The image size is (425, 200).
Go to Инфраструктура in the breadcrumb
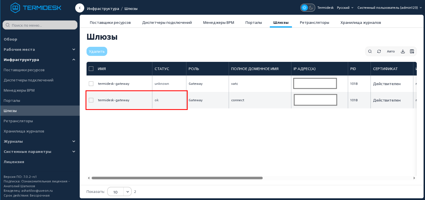click(103, 9)
